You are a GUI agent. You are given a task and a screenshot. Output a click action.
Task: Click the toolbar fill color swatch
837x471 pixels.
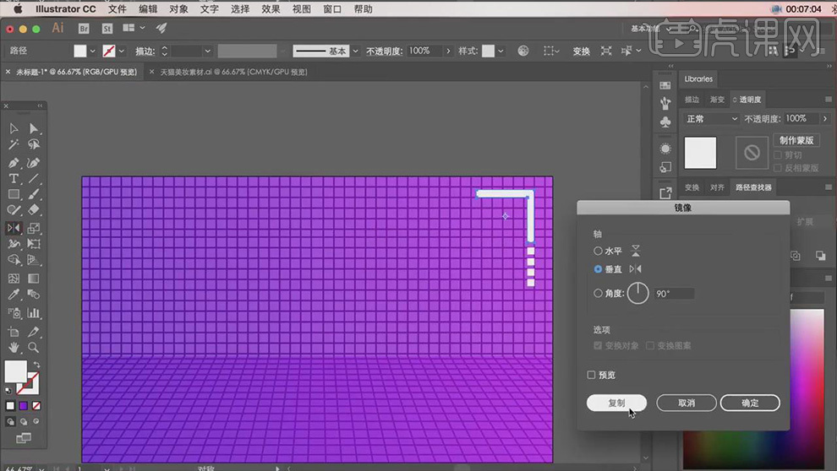[x=15, y=371]
